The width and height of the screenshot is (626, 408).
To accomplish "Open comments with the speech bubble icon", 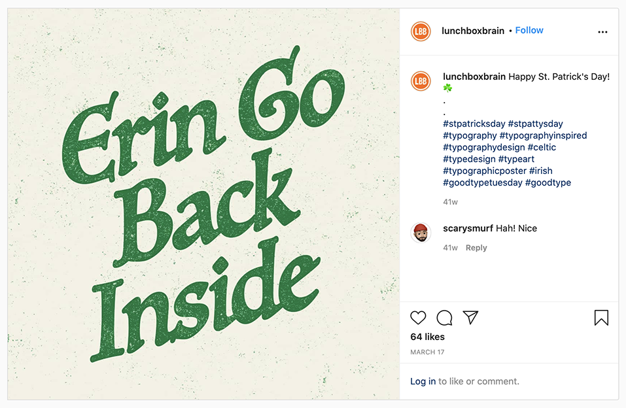I will [444, 318].
